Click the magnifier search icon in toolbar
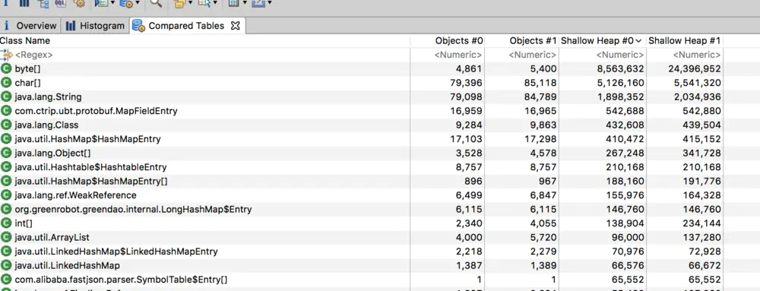760x291 pixels. point(156,3)
